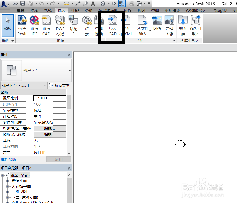Viewport: 237px width, 203px height.
Task: Open the Insert from File dropdown arrow
Action: tap(150, 31)
